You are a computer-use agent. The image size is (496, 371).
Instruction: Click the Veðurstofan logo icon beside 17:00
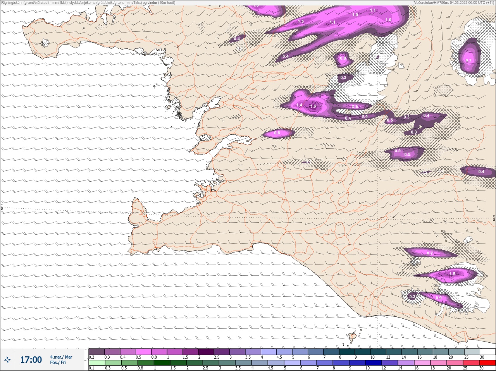click(x=7, y=360)
